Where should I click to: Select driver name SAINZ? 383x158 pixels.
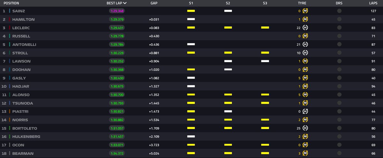[18, 11]
